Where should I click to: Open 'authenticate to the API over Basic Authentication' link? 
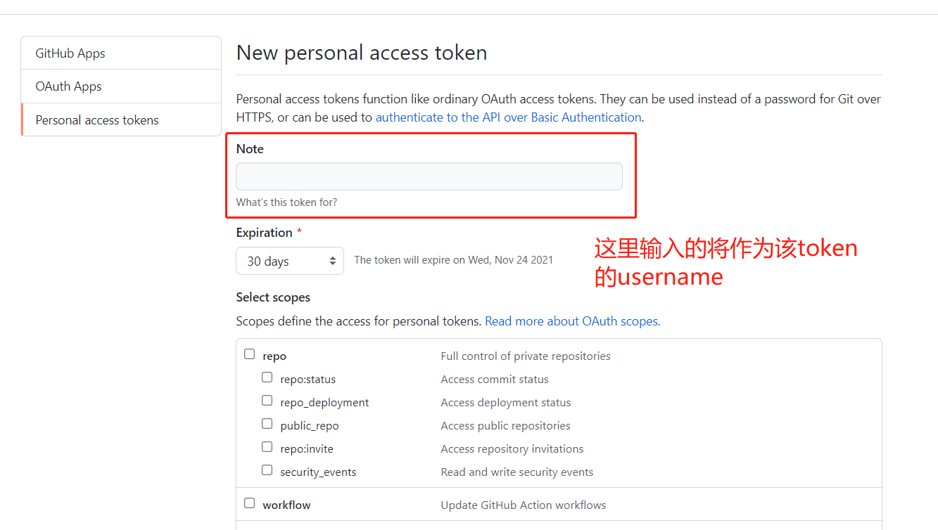508,117
